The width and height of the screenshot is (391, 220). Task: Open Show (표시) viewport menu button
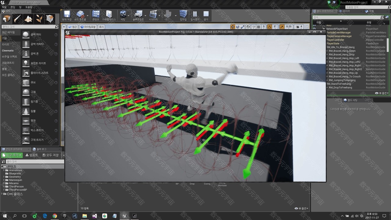point(101,27)
